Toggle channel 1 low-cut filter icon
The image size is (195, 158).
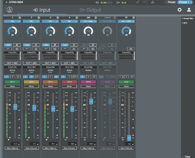(8, 49)
